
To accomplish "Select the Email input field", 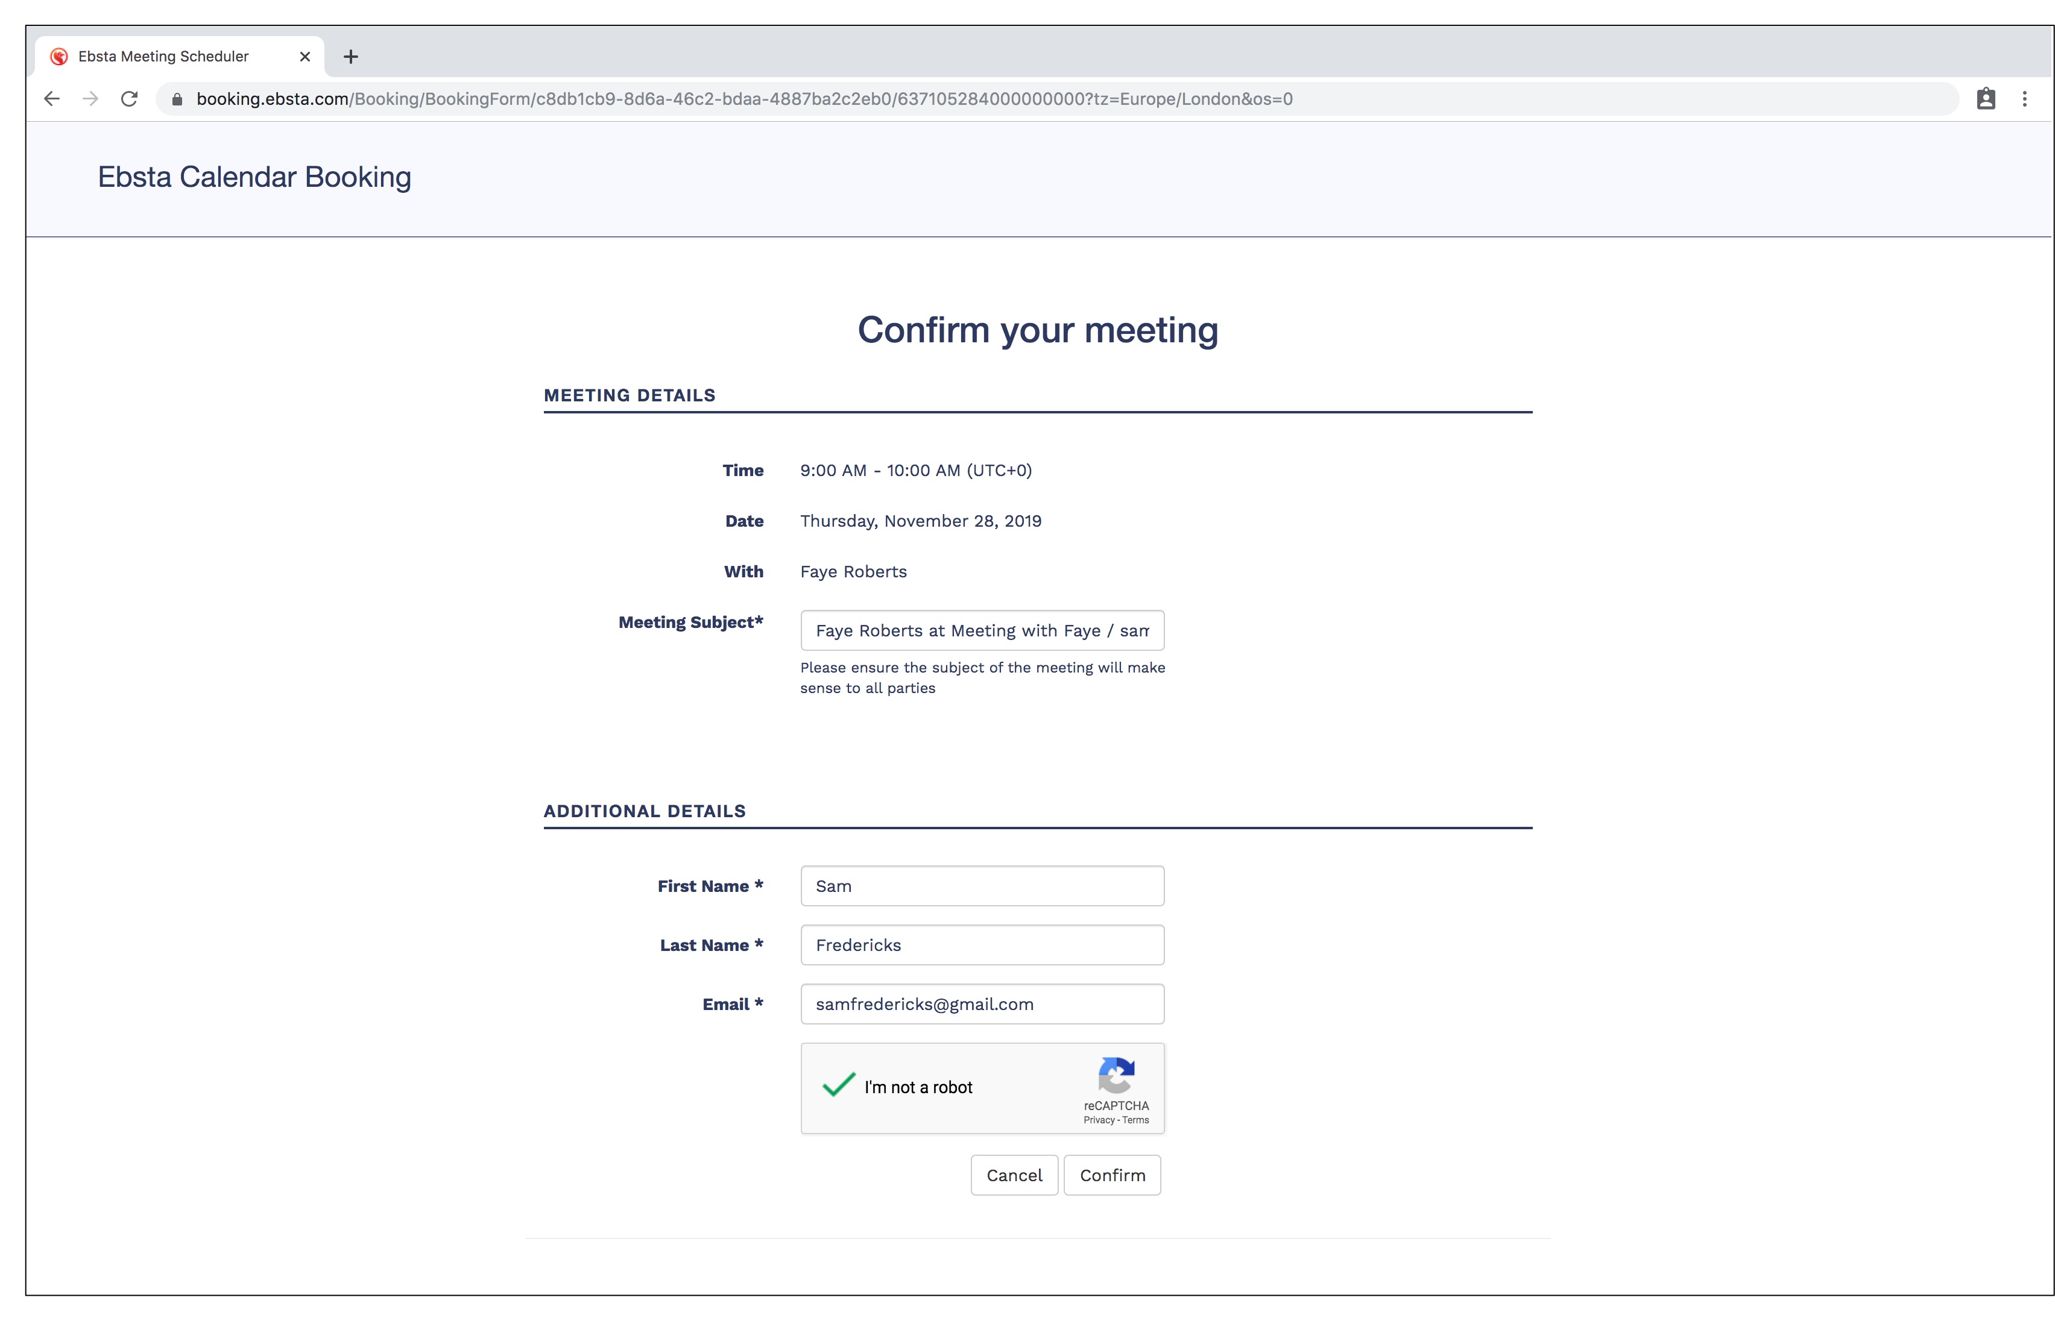I will [982, 1003].
